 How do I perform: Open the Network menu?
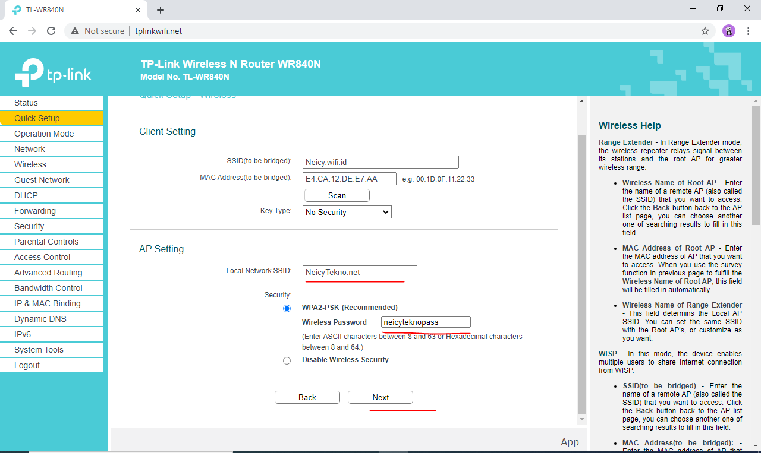pyautogui.click(x=51, y=149)
